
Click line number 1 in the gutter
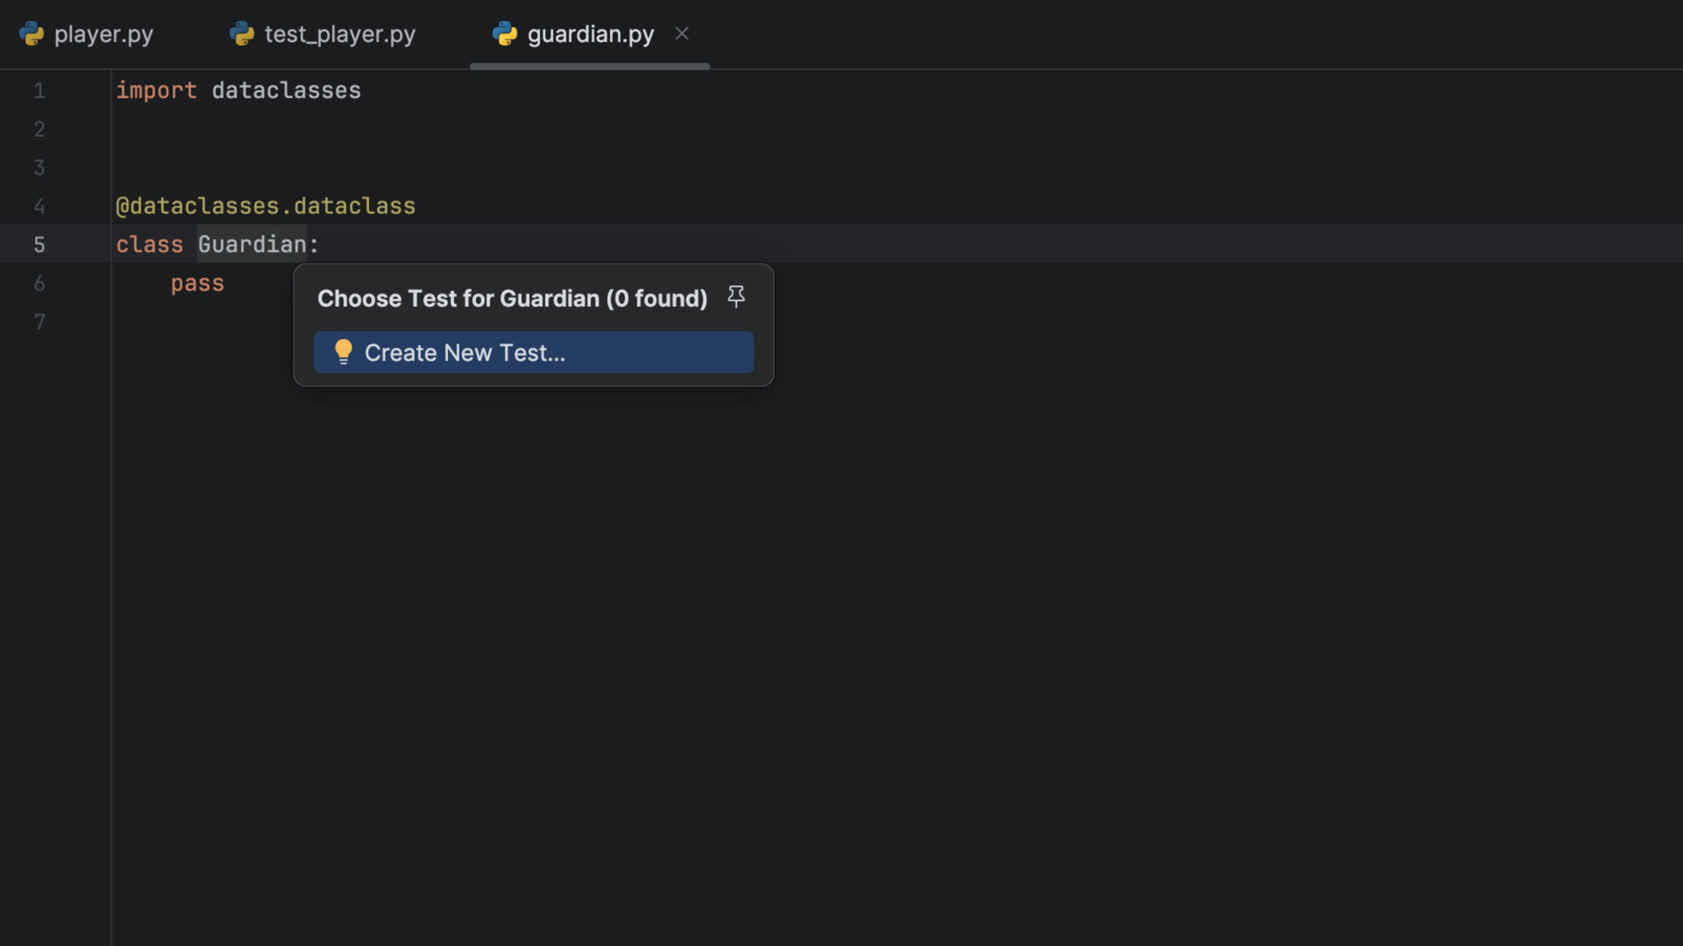tap(39, 92)
